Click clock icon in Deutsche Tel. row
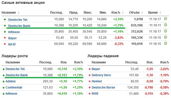171x98 pixels. (165, 19)
